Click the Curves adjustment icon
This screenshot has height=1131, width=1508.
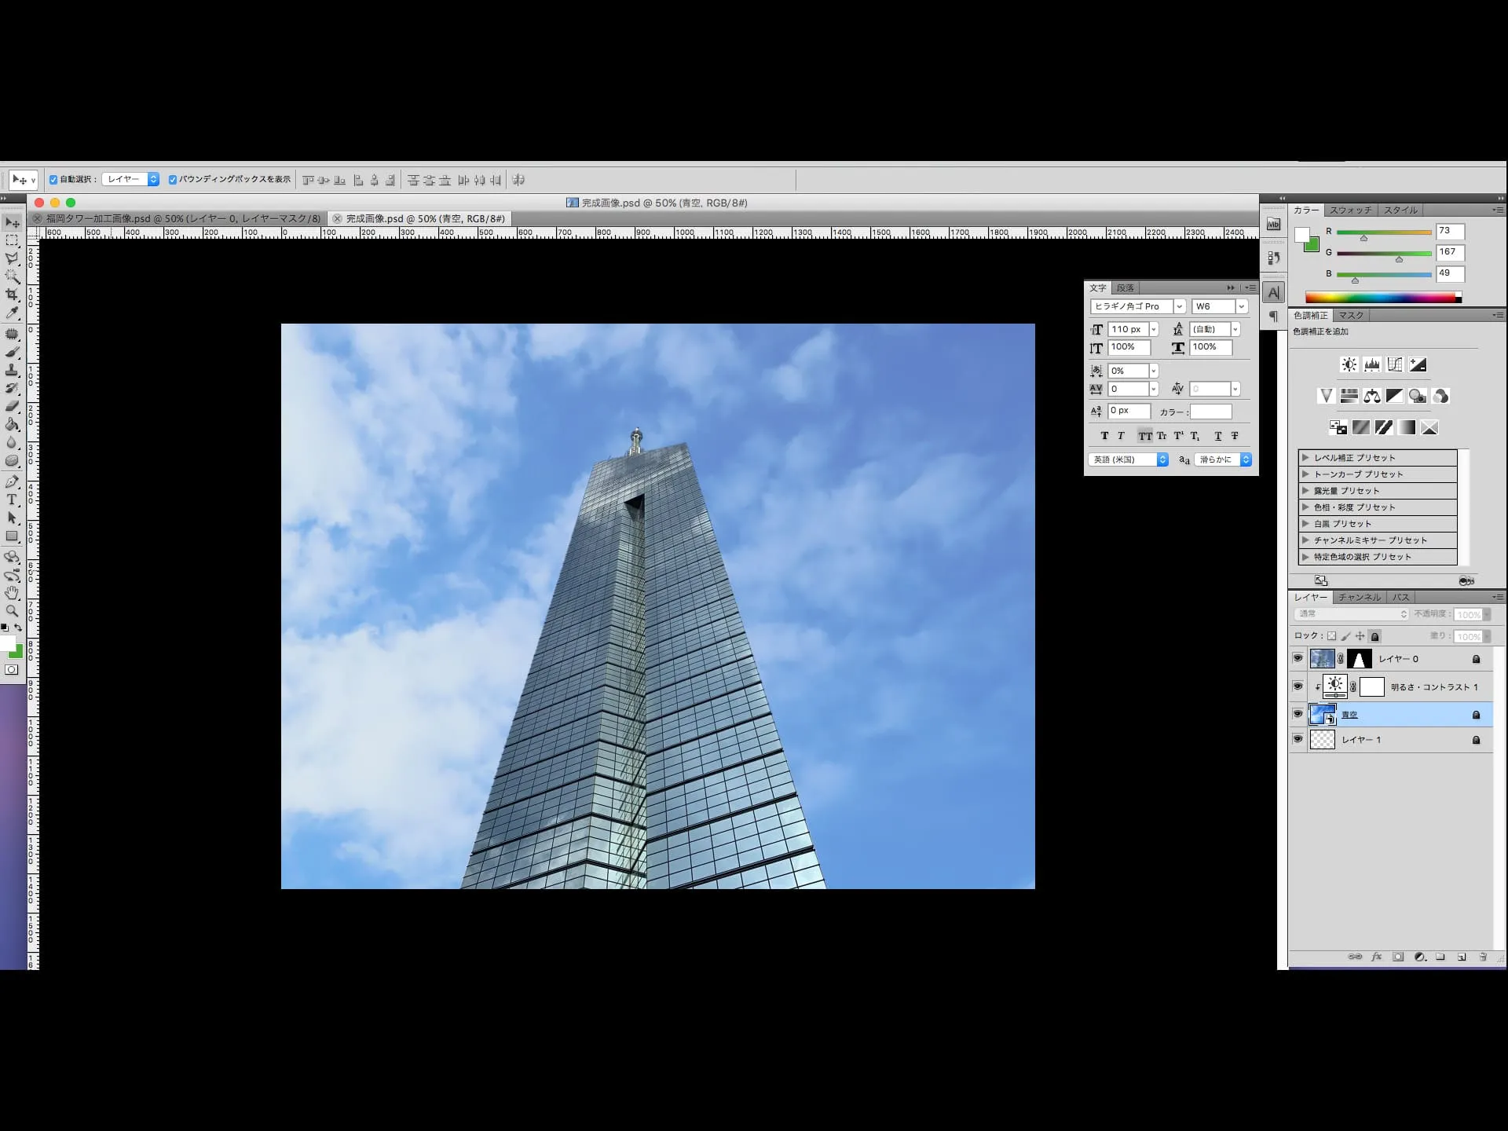1395,364
